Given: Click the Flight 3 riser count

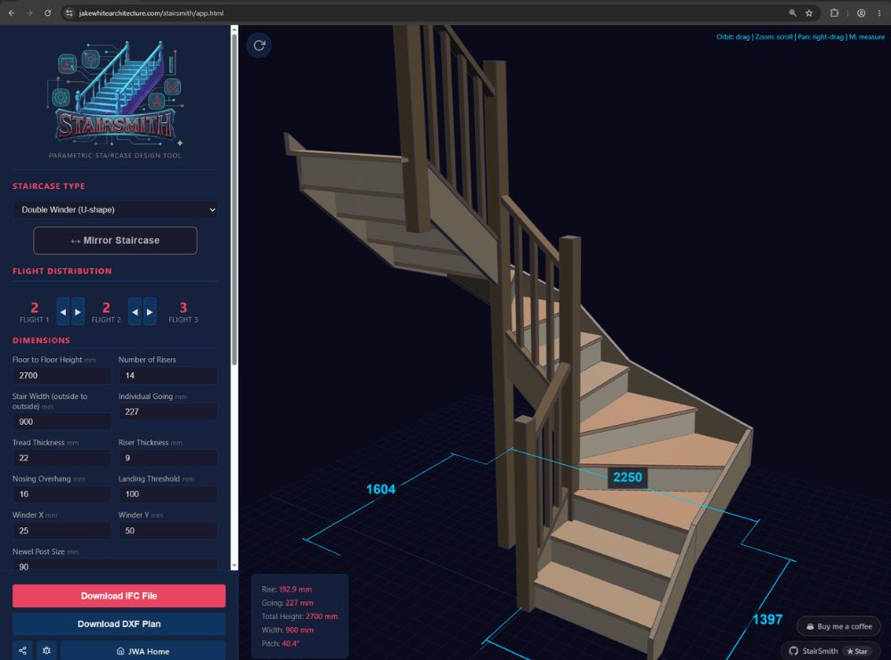Looking at the screenshot, I should click(183, 307).
